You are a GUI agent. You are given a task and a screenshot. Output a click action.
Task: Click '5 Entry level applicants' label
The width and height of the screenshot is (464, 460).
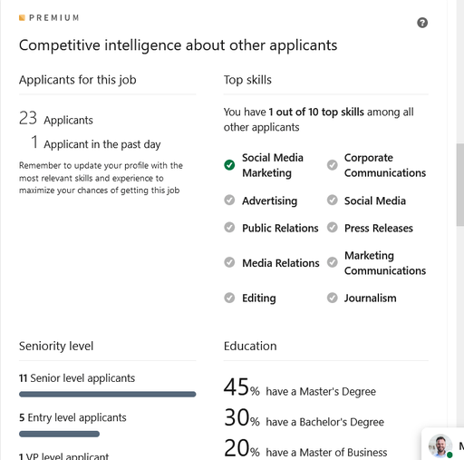click(x=72, y=417)
